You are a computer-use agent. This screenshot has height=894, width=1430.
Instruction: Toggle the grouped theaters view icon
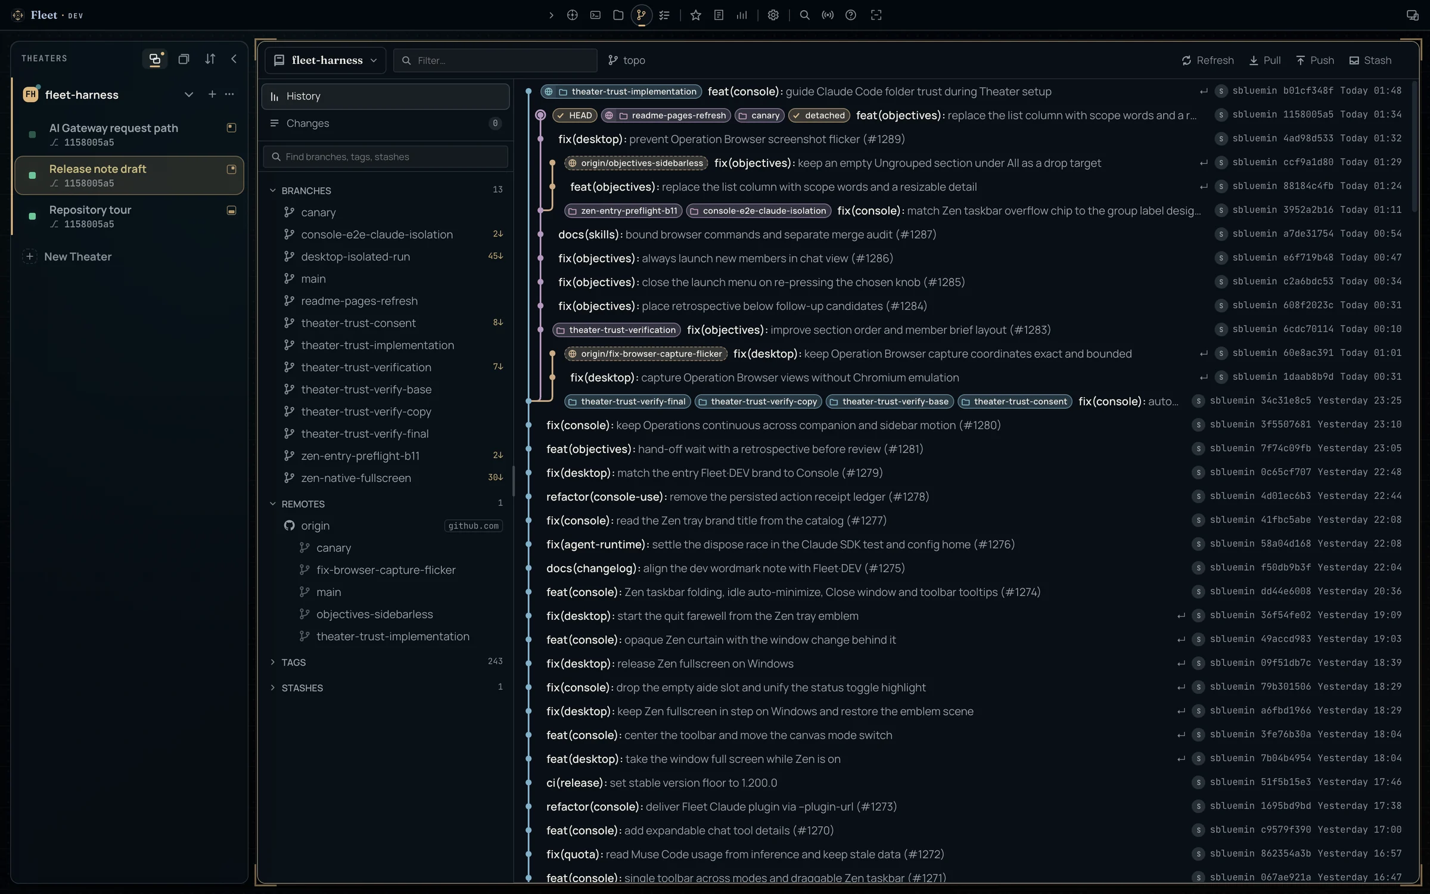(x=155, y=58)
